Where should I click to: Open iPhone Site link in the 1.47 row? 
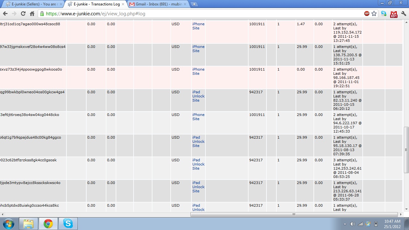click(x=198, y=26)
